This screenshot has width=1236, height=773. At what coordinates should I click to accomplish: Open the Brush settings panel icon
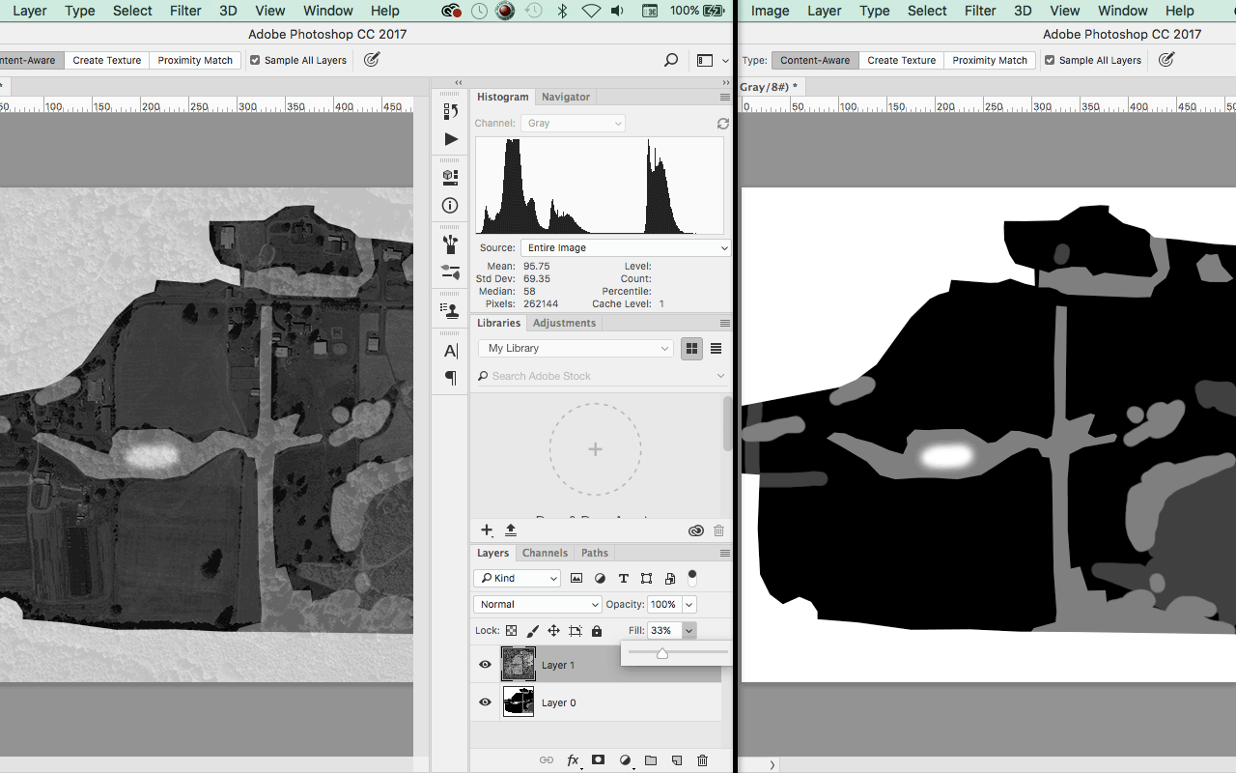[x=450, y=272]
